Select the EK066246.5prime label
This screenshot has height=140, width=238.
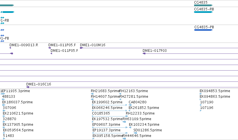point(107,108)
